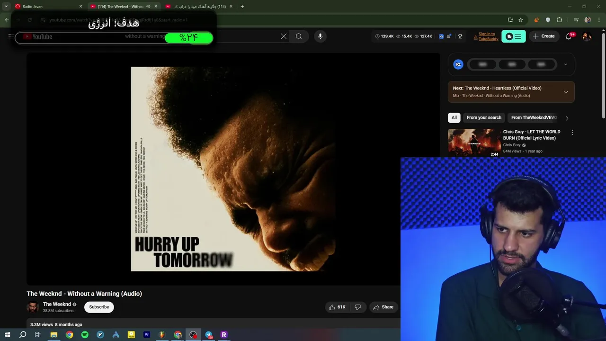Subscribe to The Weeknd channel
The width and height of the screenshot is (606, 341).
pyautogui.click(x=99, y=307)
